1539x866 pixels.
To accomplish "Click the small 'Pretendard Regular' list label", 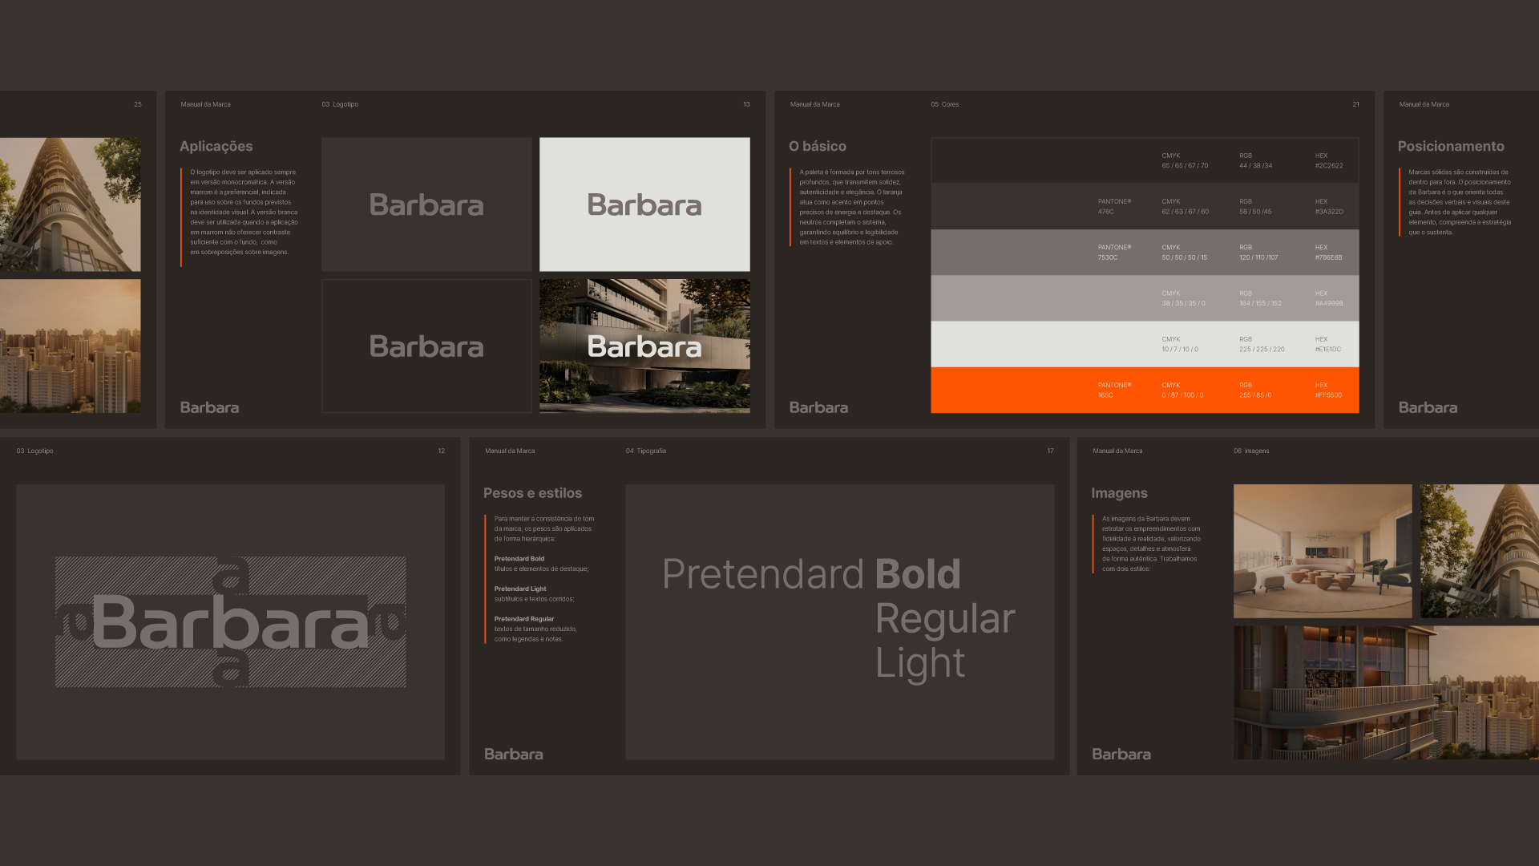I will click(x=524, y=619).
